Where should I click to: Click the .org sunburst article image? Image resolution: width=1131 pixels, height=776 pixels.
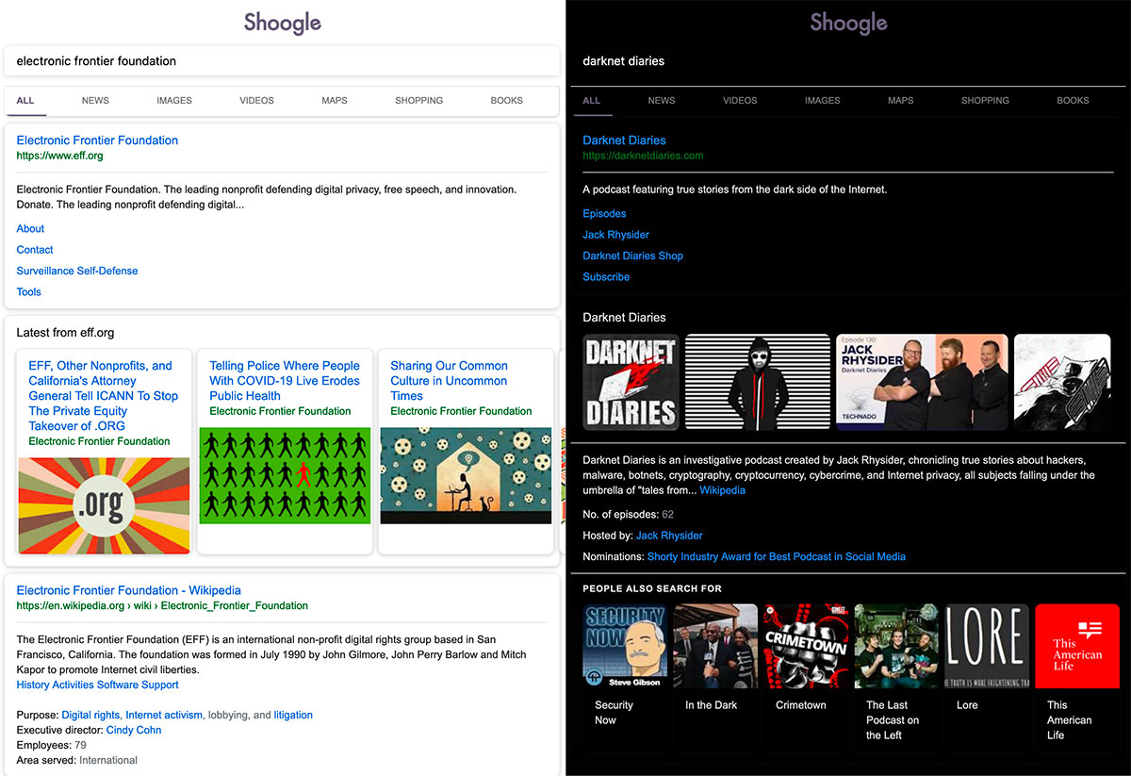pyautogui.click(x=104, y=505)
